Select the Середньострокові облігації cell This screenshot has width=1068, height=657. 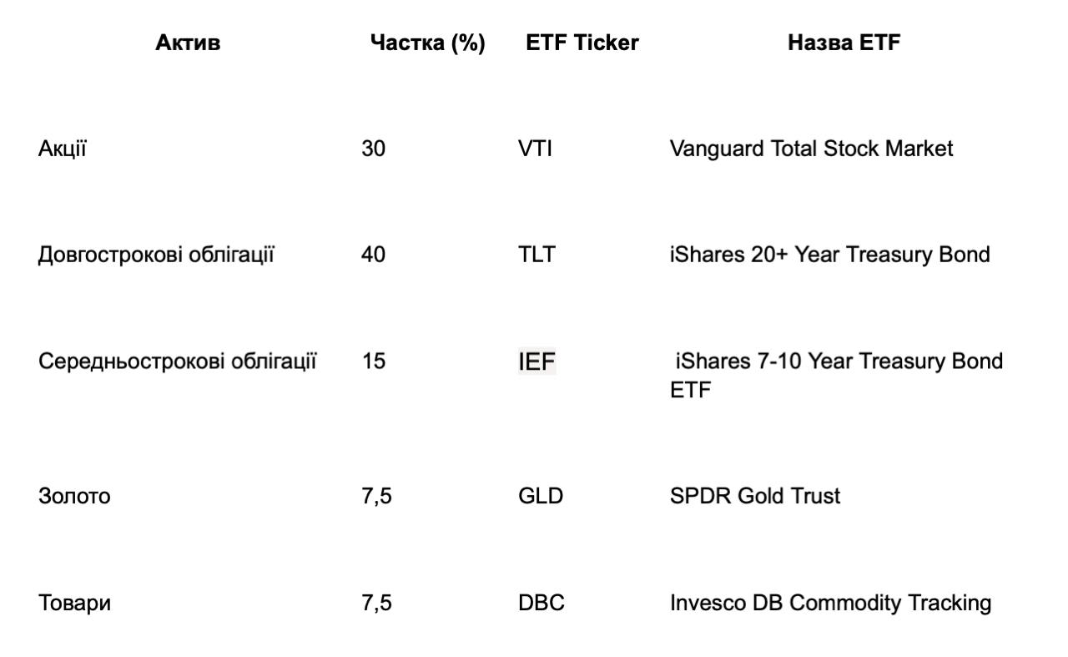click(x=177, y=361)
